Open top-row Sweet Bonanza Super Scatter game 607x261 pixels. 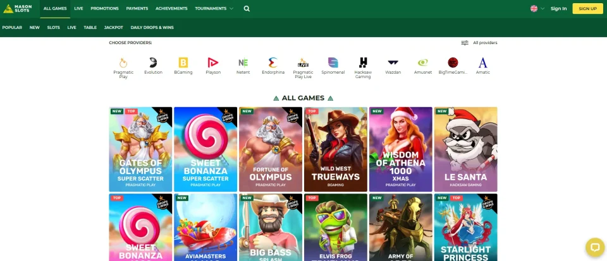(205, 149)
